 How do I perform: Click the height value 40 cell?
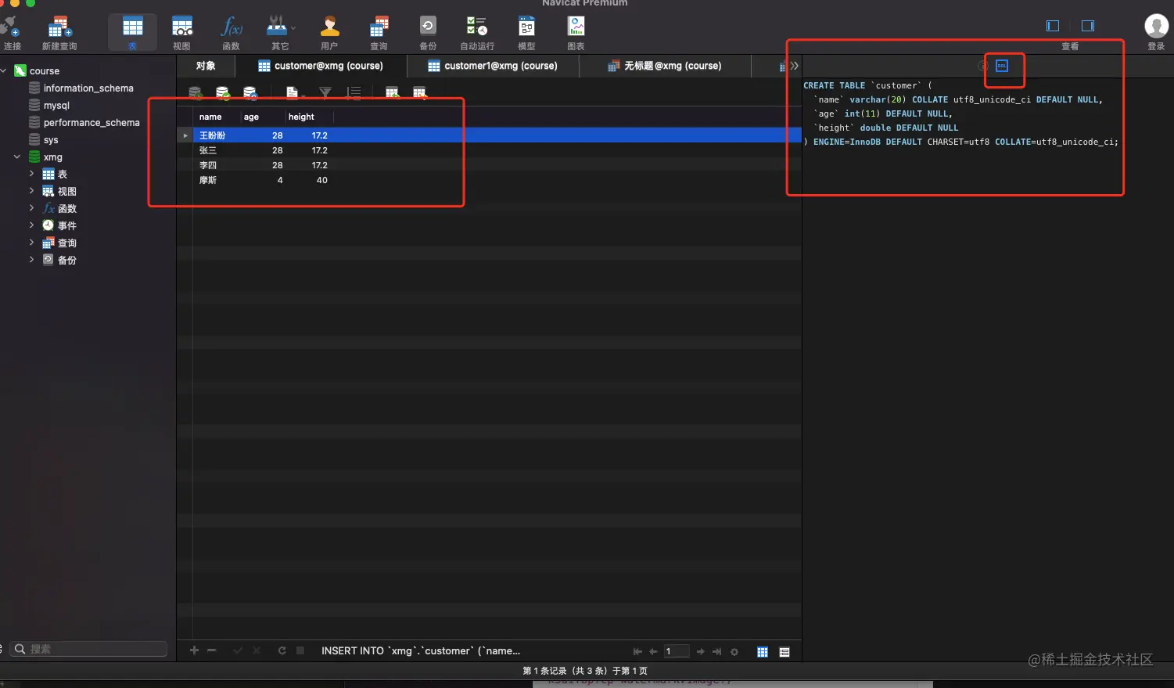(308, 180)
